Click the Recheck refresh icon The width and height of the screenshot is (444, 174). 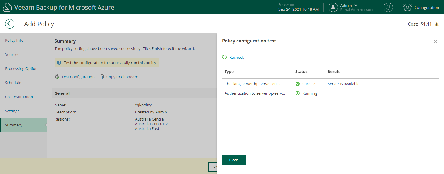tap(225, 57)
